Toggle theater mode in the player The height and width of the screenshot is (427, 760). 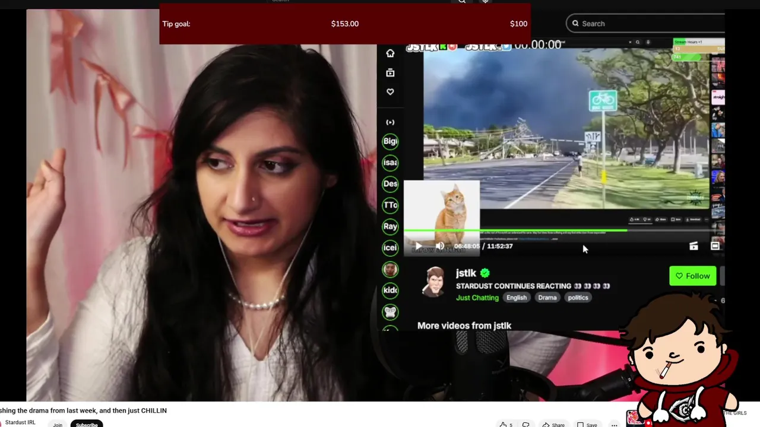click(715, 246)
